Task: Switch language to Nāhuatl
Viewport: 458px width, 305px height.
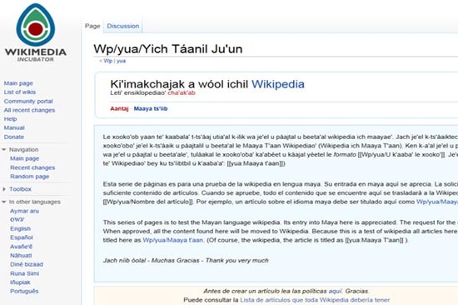Action: click(21, 256)
